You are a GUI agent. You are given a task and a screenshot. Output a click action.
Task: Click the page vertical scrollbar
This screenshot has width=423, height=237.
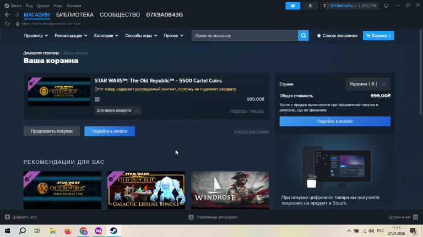coord(421,73)
